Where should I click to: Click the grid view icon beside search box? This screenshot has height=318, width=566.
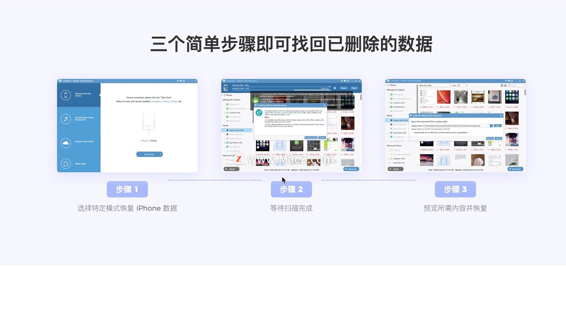point(502,85)
